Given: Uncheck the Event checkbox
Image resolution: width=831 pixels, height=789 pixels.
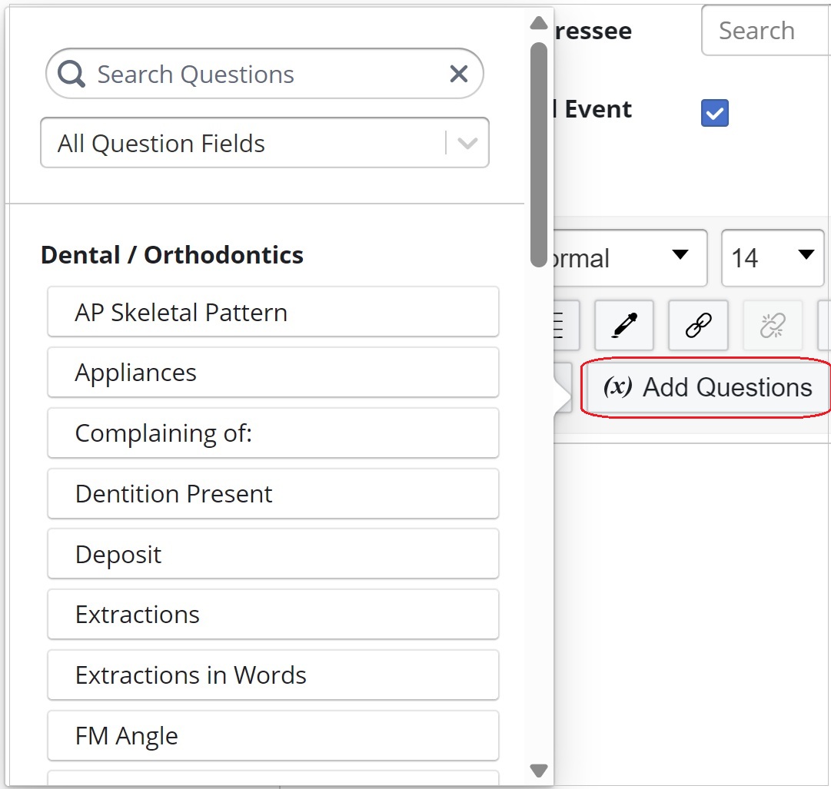Looking at the screenshot, I should point(713,113).
